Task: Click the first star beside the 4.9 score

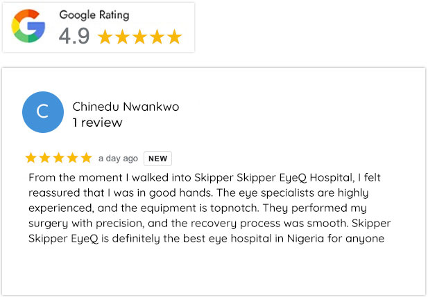Action: coord(105,37)
